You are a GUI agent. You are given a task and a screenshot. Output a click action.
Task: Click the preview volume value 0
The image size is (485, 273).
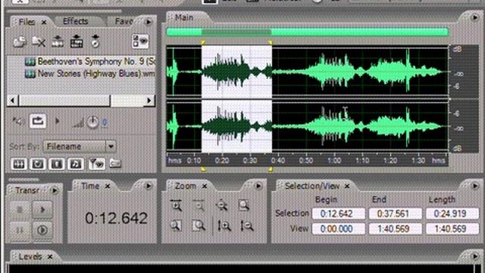[105, 123]
